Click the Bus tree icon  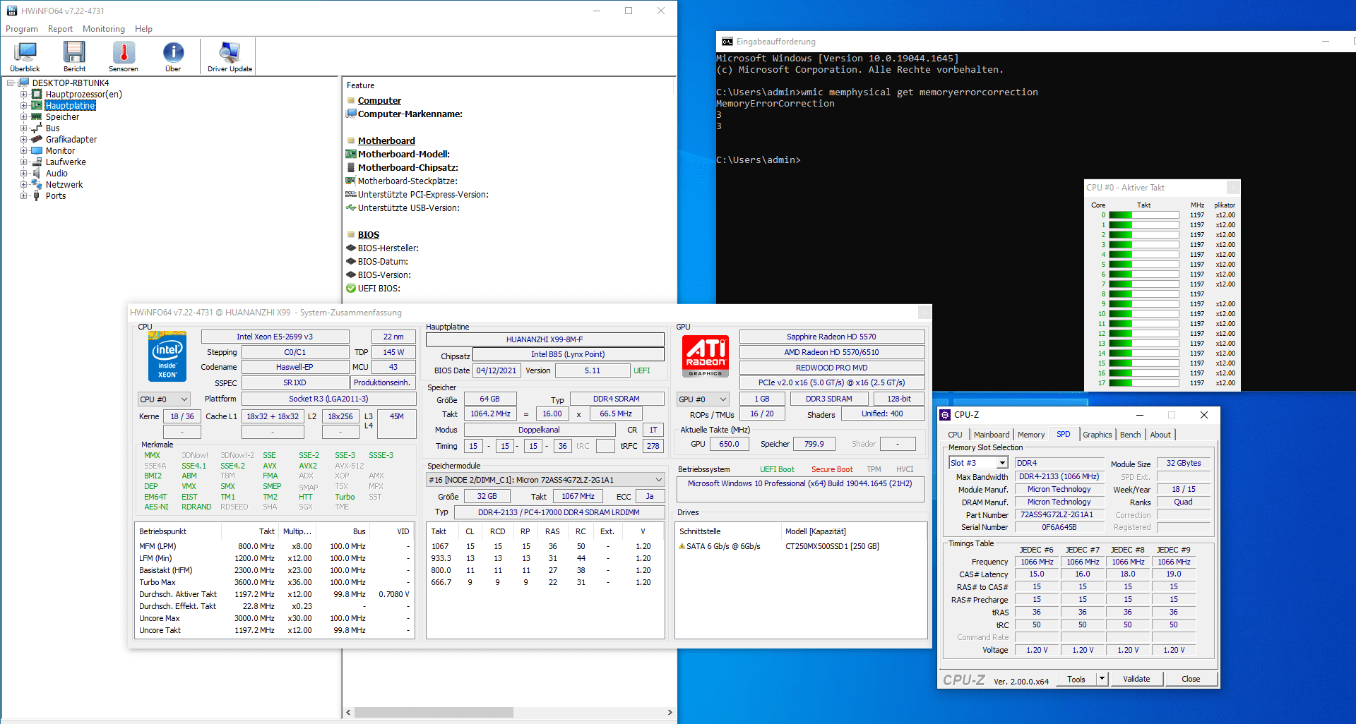click(37, 128)
